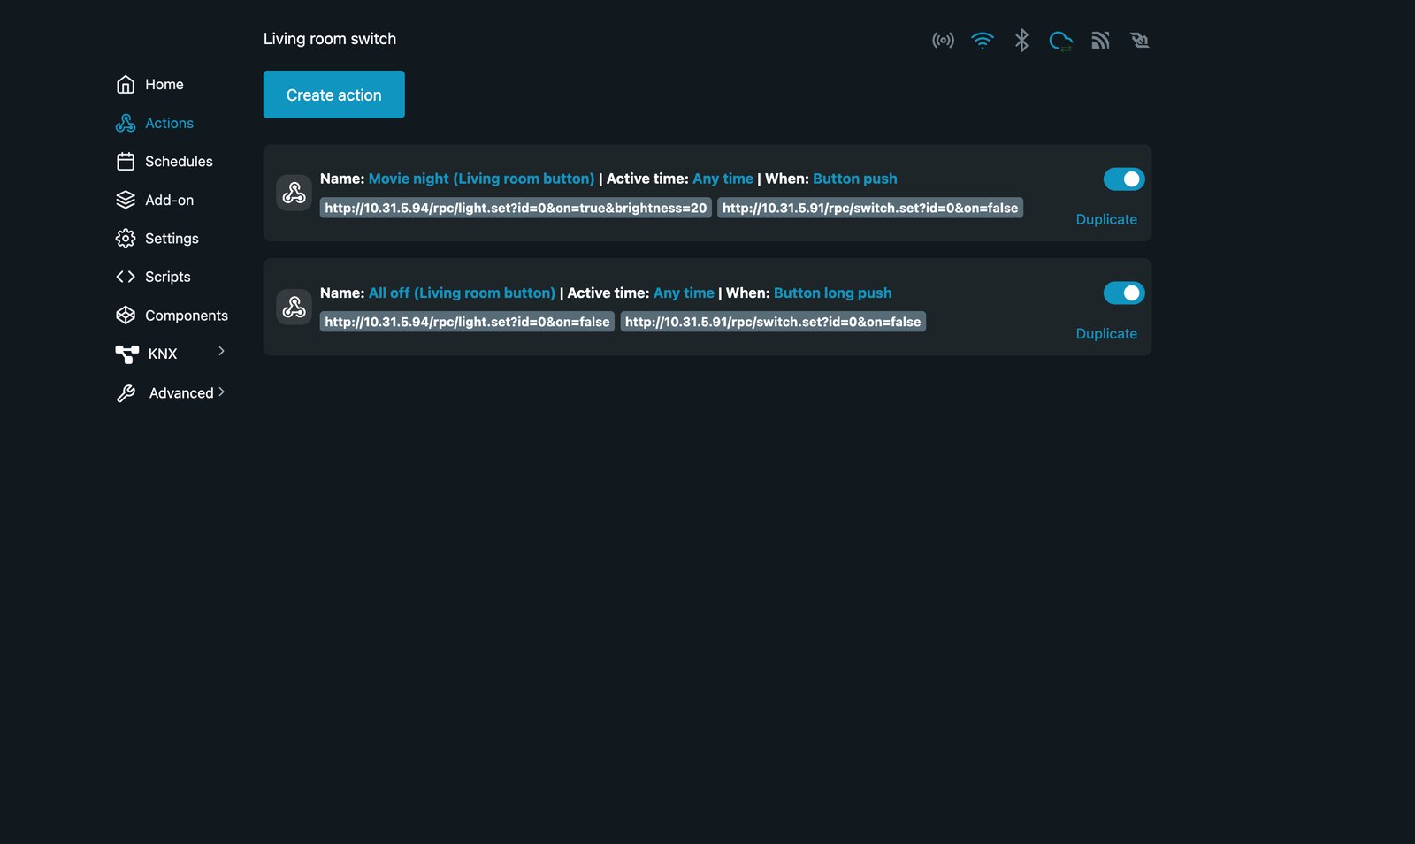This screenshot has width=1415, height=844.
Task: Click the Home icon in sidebar
Action: click(126, 84)
